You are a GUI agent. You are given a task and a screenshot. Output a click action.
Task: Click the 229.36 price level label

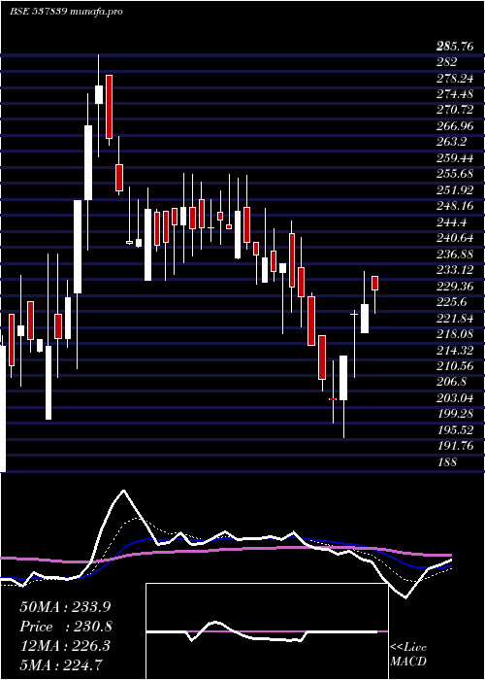[x=455, y=287]
